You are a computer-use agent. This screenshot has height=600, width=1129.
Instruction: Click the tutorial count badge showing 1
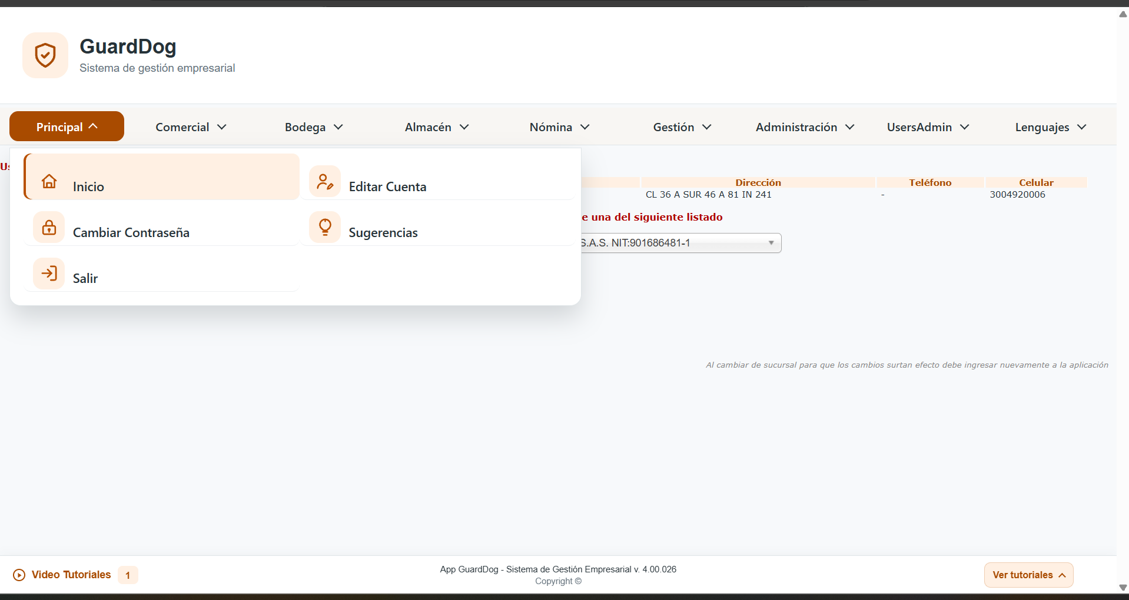(128, 575)
